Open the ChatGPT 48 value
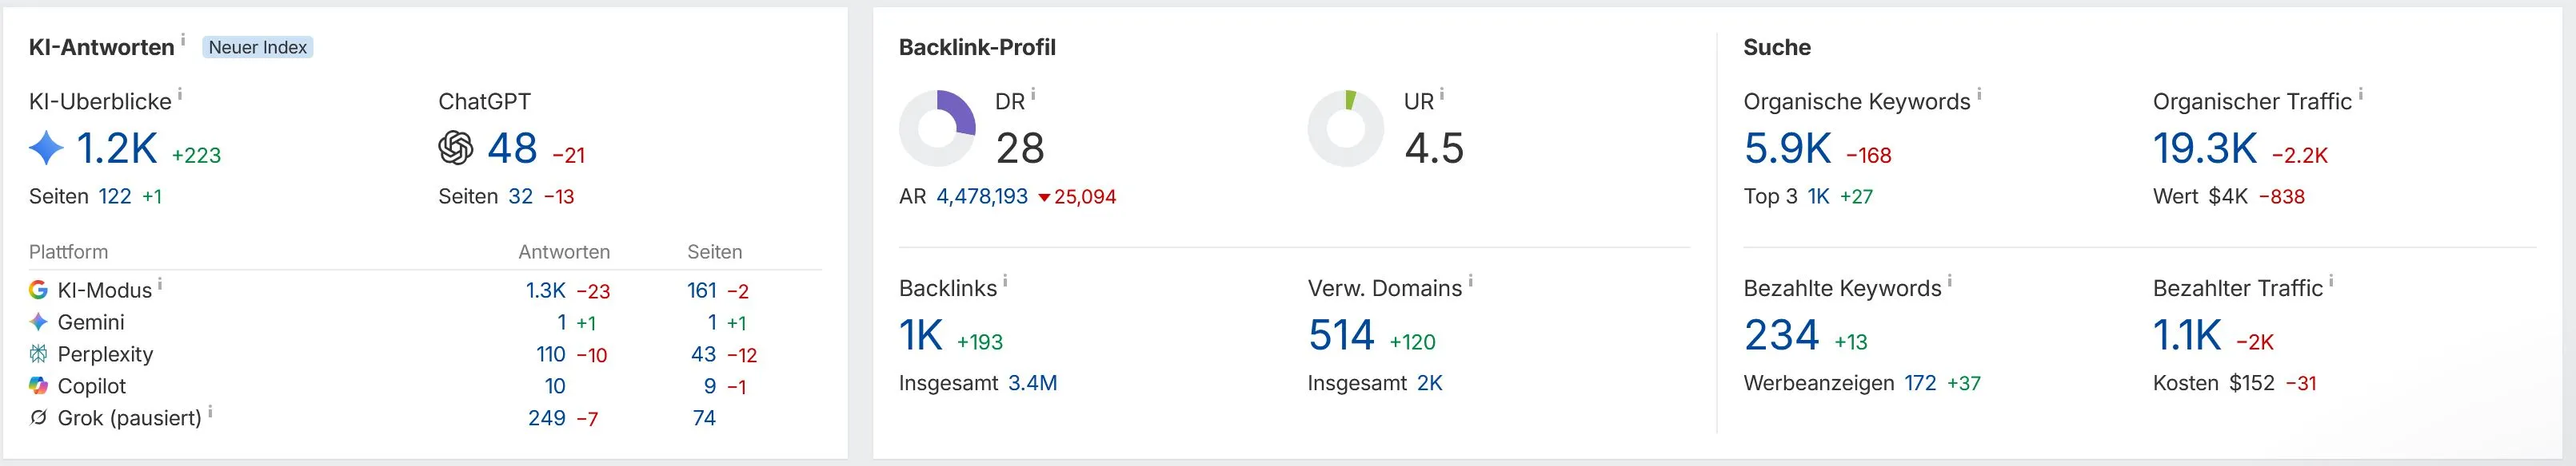 coord(513,148)
